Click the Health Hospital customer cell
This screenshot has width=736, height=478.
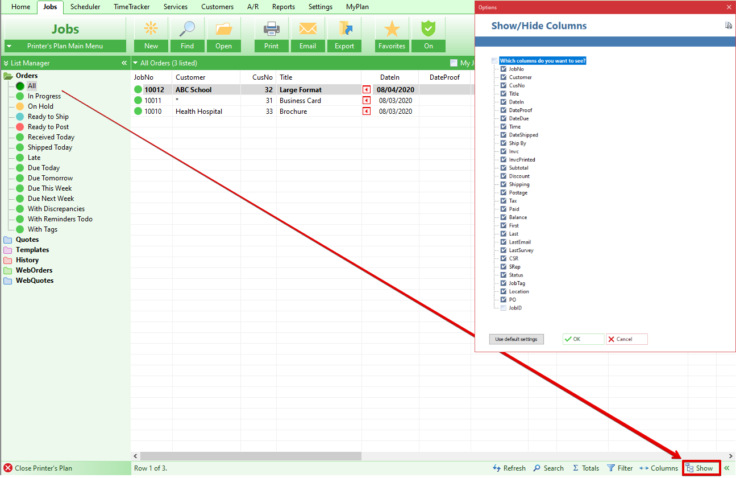(206, 112)
